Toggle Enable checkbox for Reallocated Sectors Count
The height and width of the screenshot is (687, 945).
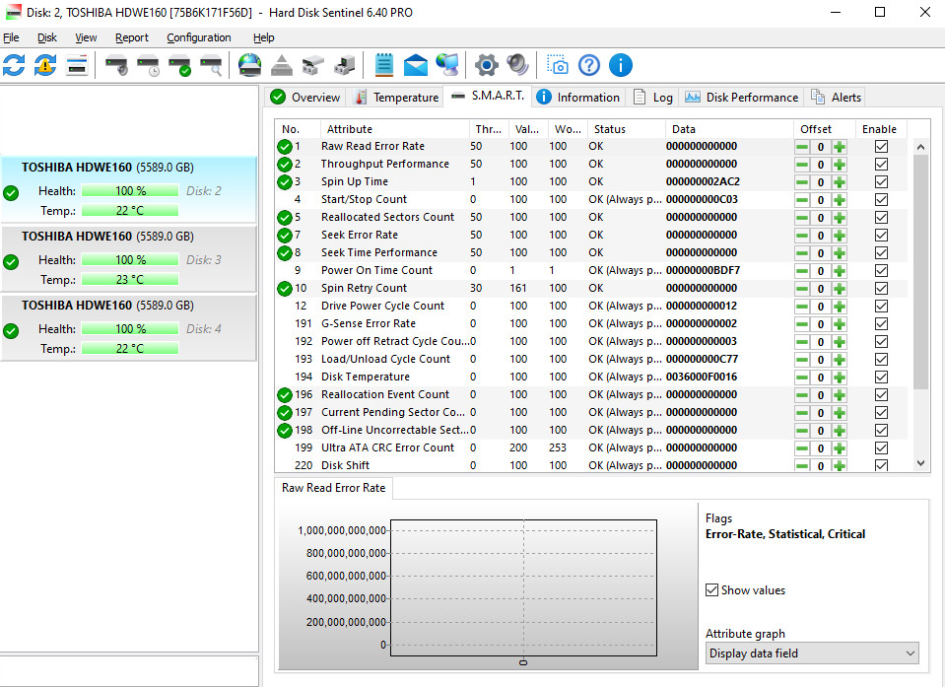881,218
